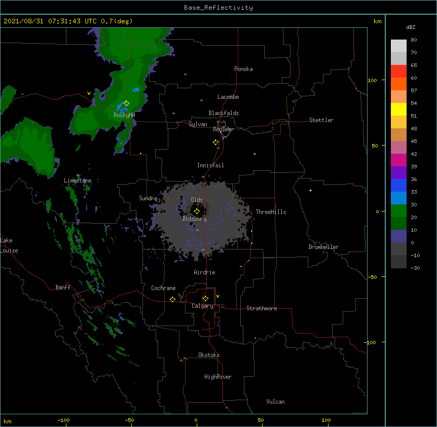Click the -30 value on dBZ legend
The width and height of the screenshot is (437, 427).
point(415,268)
